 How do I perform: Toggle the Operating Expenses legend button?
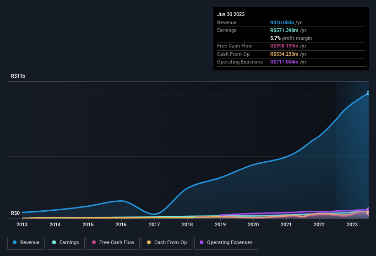(x=226, y=243)
